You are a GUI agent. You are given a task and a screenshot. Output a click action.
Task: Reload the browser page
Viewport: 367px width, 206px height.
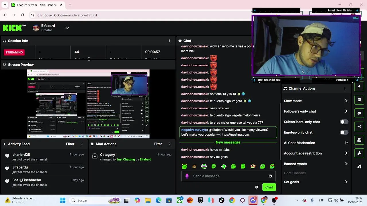pos(22,15)
